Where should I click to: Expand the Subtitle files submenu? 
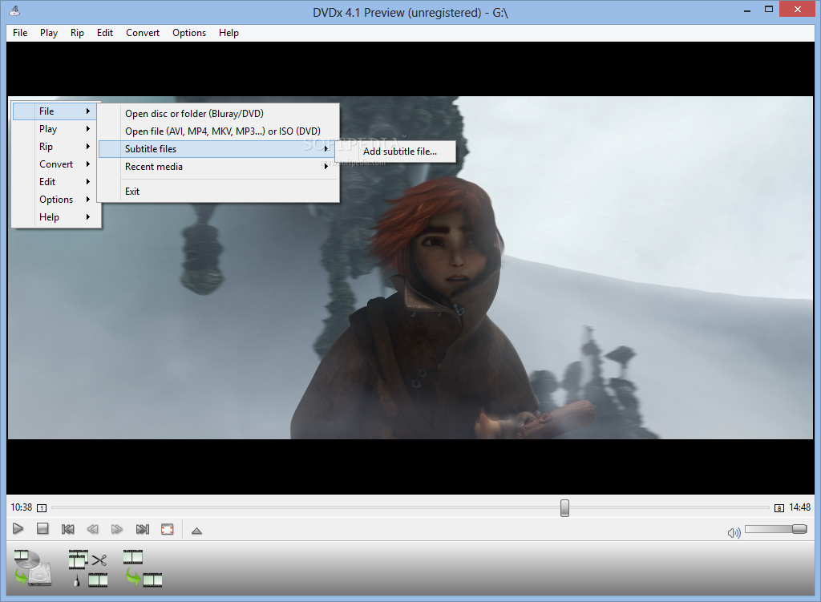point(218,149)
